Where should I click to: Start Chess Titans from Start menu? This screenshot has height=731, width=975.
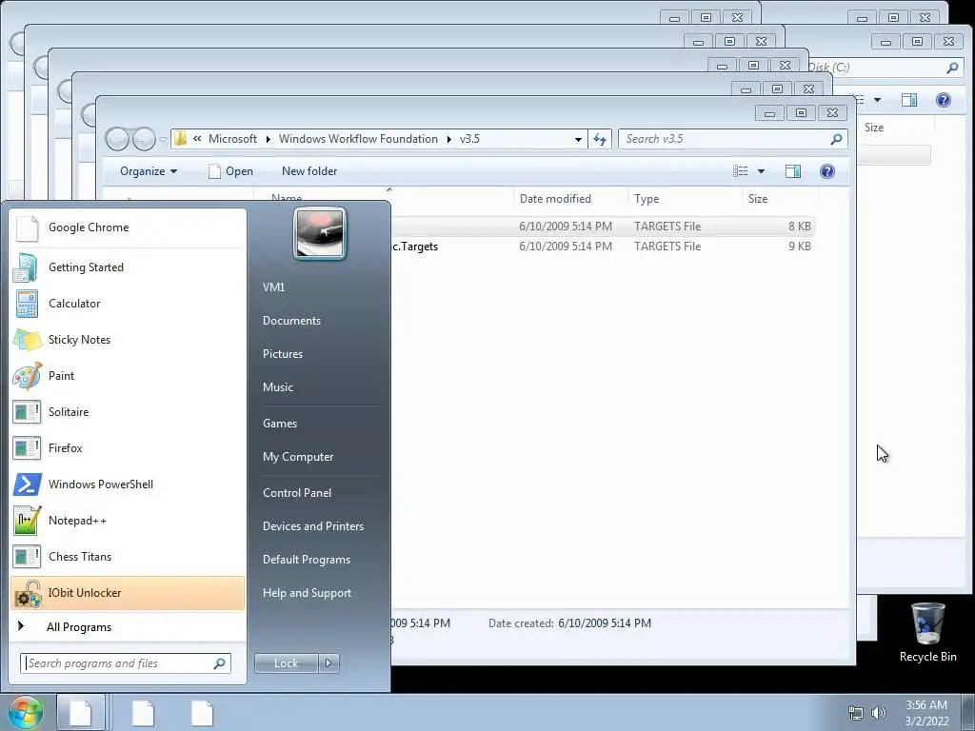(128, 556)
